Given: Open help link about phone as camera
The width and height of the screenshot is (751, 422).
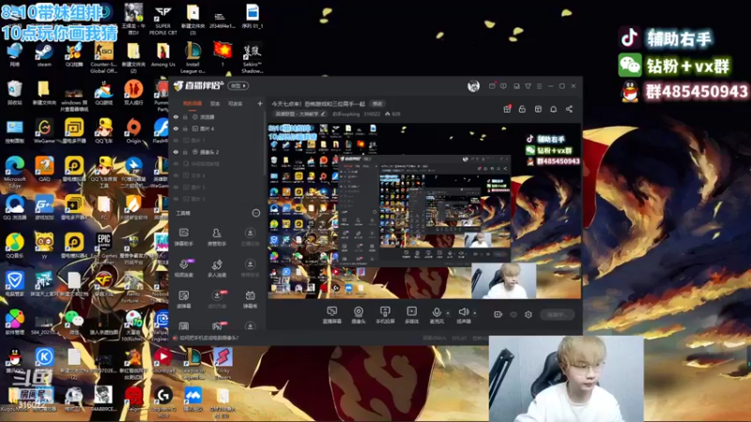Looking at the screenshot, I should [x=208, y=338].
